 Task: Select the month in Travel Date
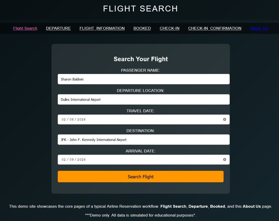click(64, 119)
